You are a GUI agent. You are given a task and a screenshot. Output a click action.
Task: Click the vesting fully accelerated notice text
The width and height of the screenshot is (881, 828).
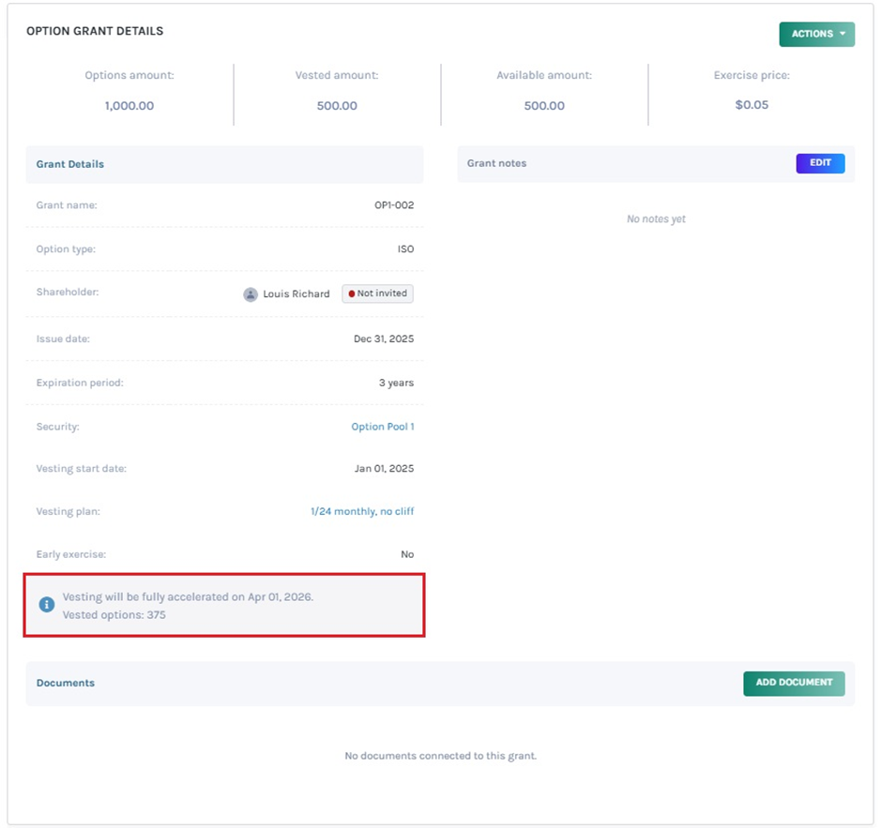click(188, 597)
